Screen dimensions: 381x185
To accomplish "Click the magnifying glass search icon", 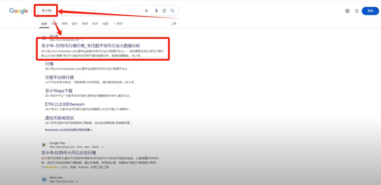I will click(173, 11).
